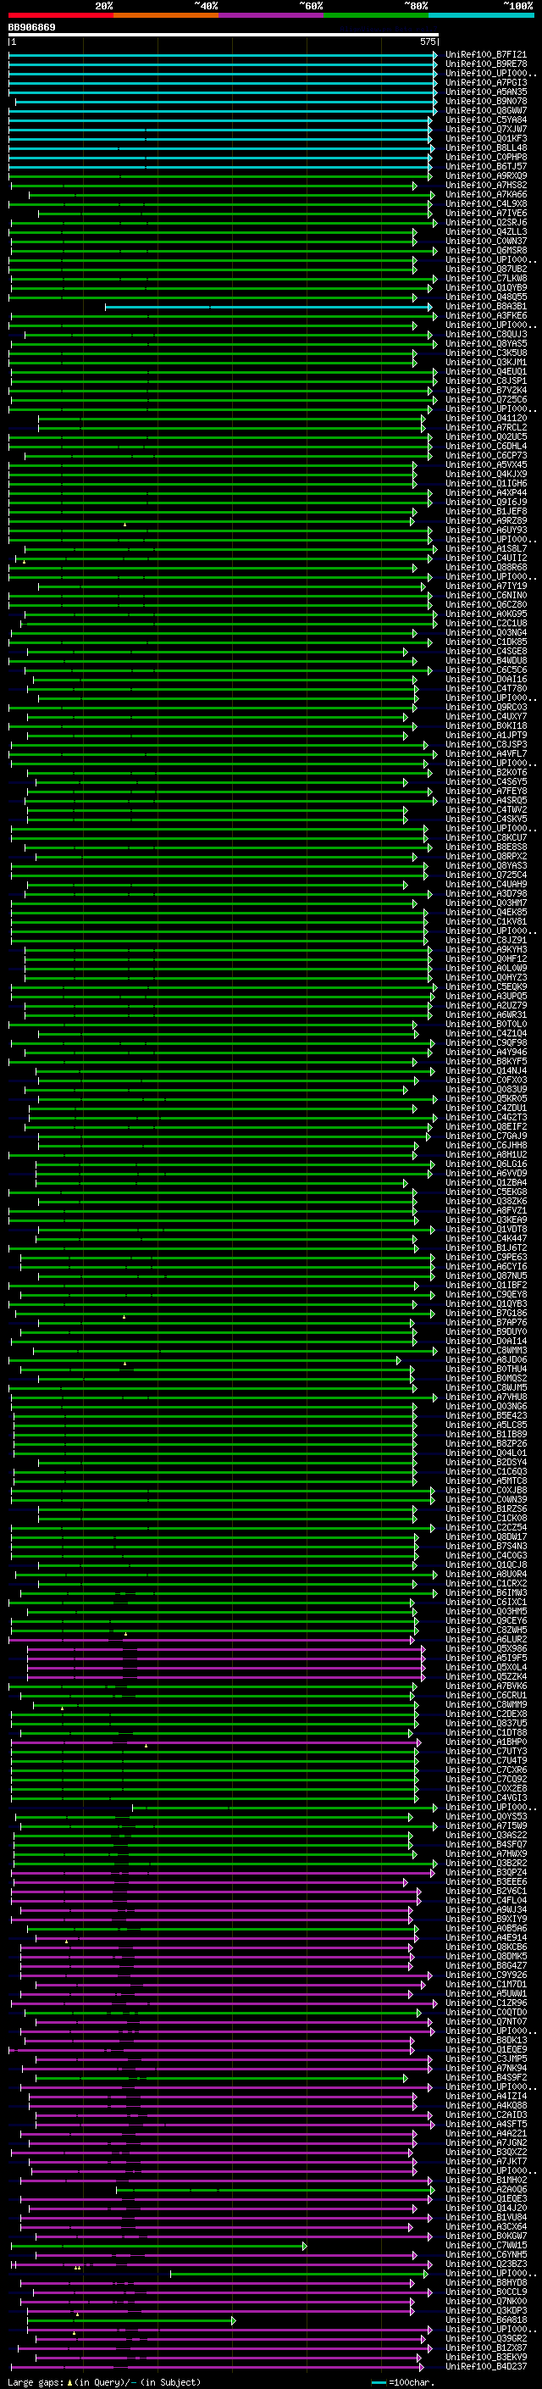The width and height of the screenshot is (542, 2389).
Task: Open the UniRef100_C2CZ54 entry
Action: (486, 1527)
